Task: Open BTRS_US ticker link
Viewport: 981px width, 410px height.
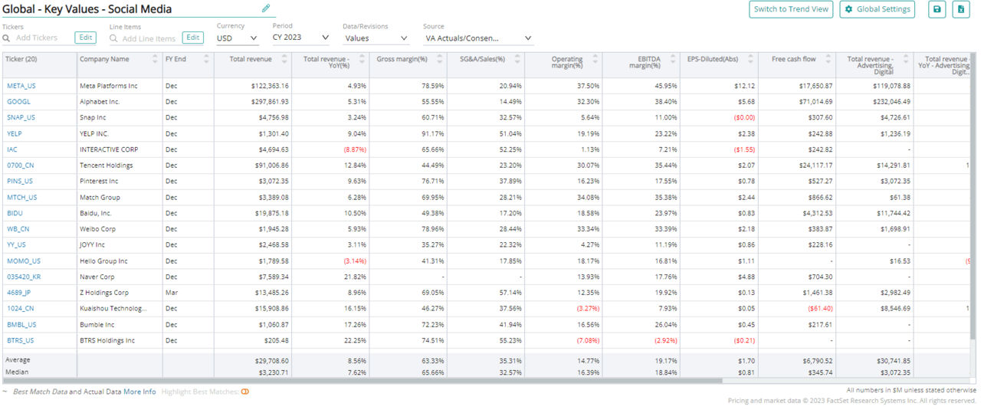Action: [21, 340]
